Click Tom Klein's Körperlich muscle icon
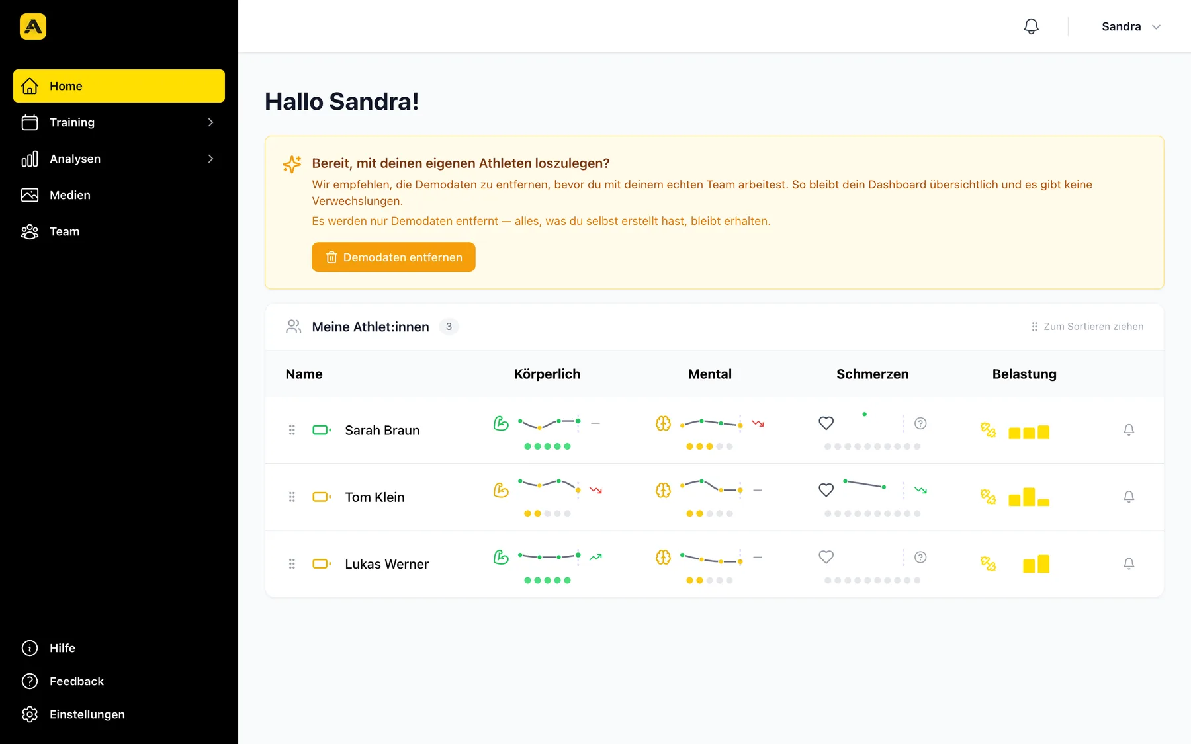Viewport: 1191px width, 744px height. pyautogui.click(x=501, y=490)
